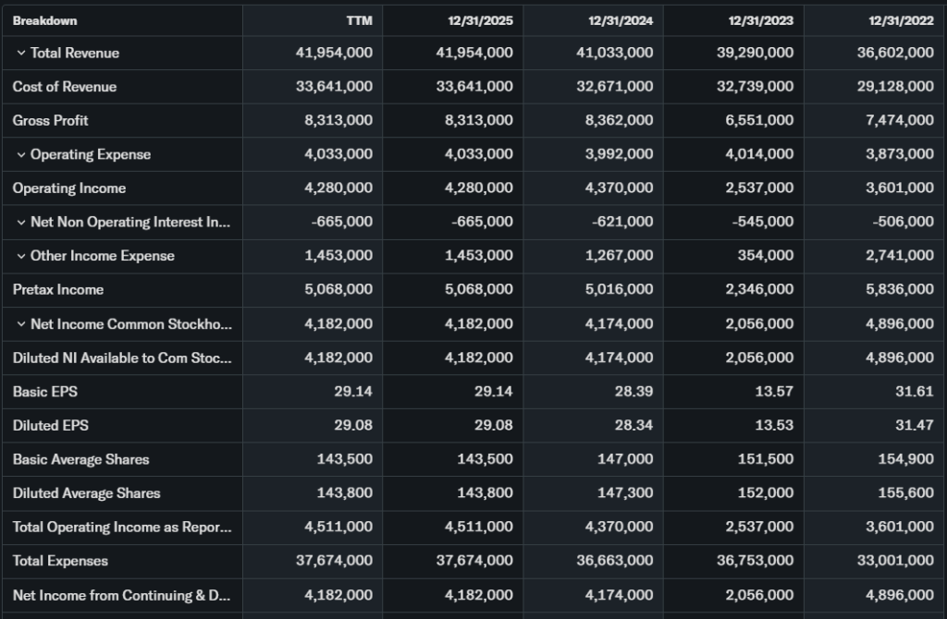
Task: Select the Basic EPS row label
Action: 45,392
